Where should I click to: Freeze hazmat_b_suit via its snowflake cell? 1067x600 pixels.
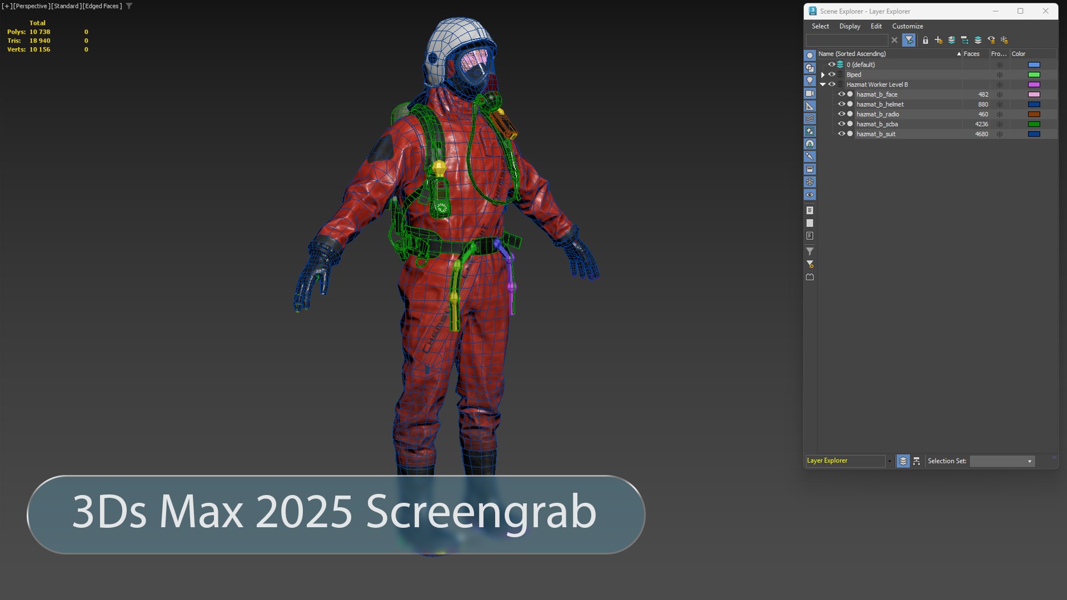[999, 134]
